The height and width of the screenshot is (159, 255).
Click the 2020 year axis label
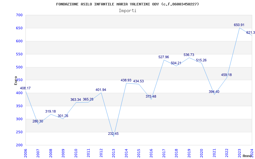click(202, 153)
